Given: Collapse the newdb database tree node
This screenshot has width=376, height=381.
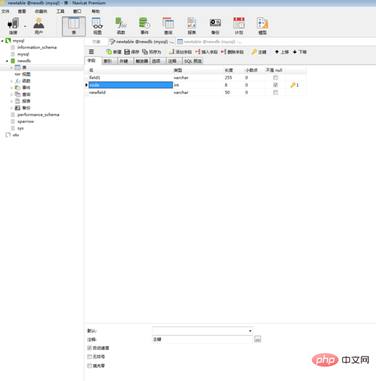Looking at the screenshot, I should (7, 61).
